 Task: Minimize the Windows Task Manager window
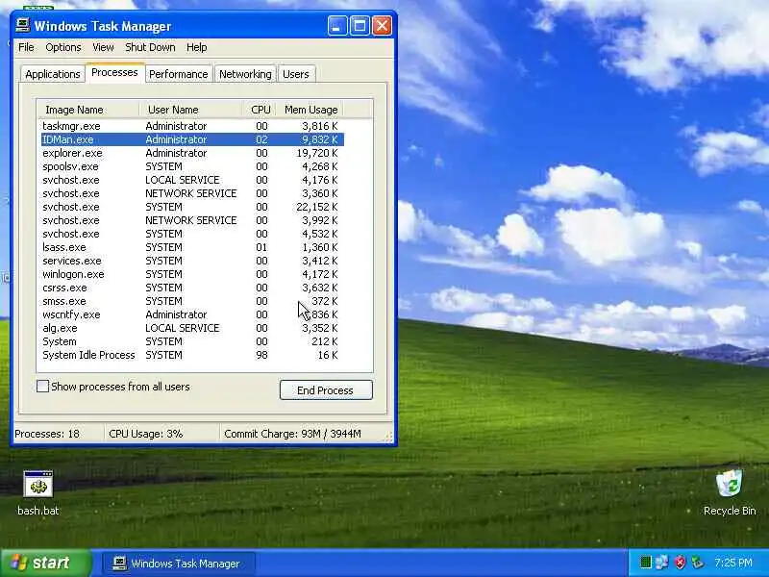coord(337,26)
